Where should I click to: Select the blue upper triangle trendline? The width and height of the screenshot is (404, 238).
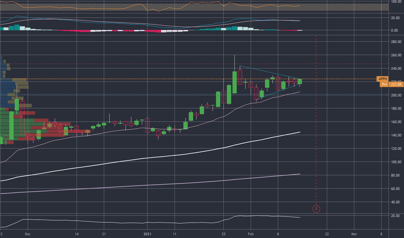pyautogui.click(x=270, y=73)
